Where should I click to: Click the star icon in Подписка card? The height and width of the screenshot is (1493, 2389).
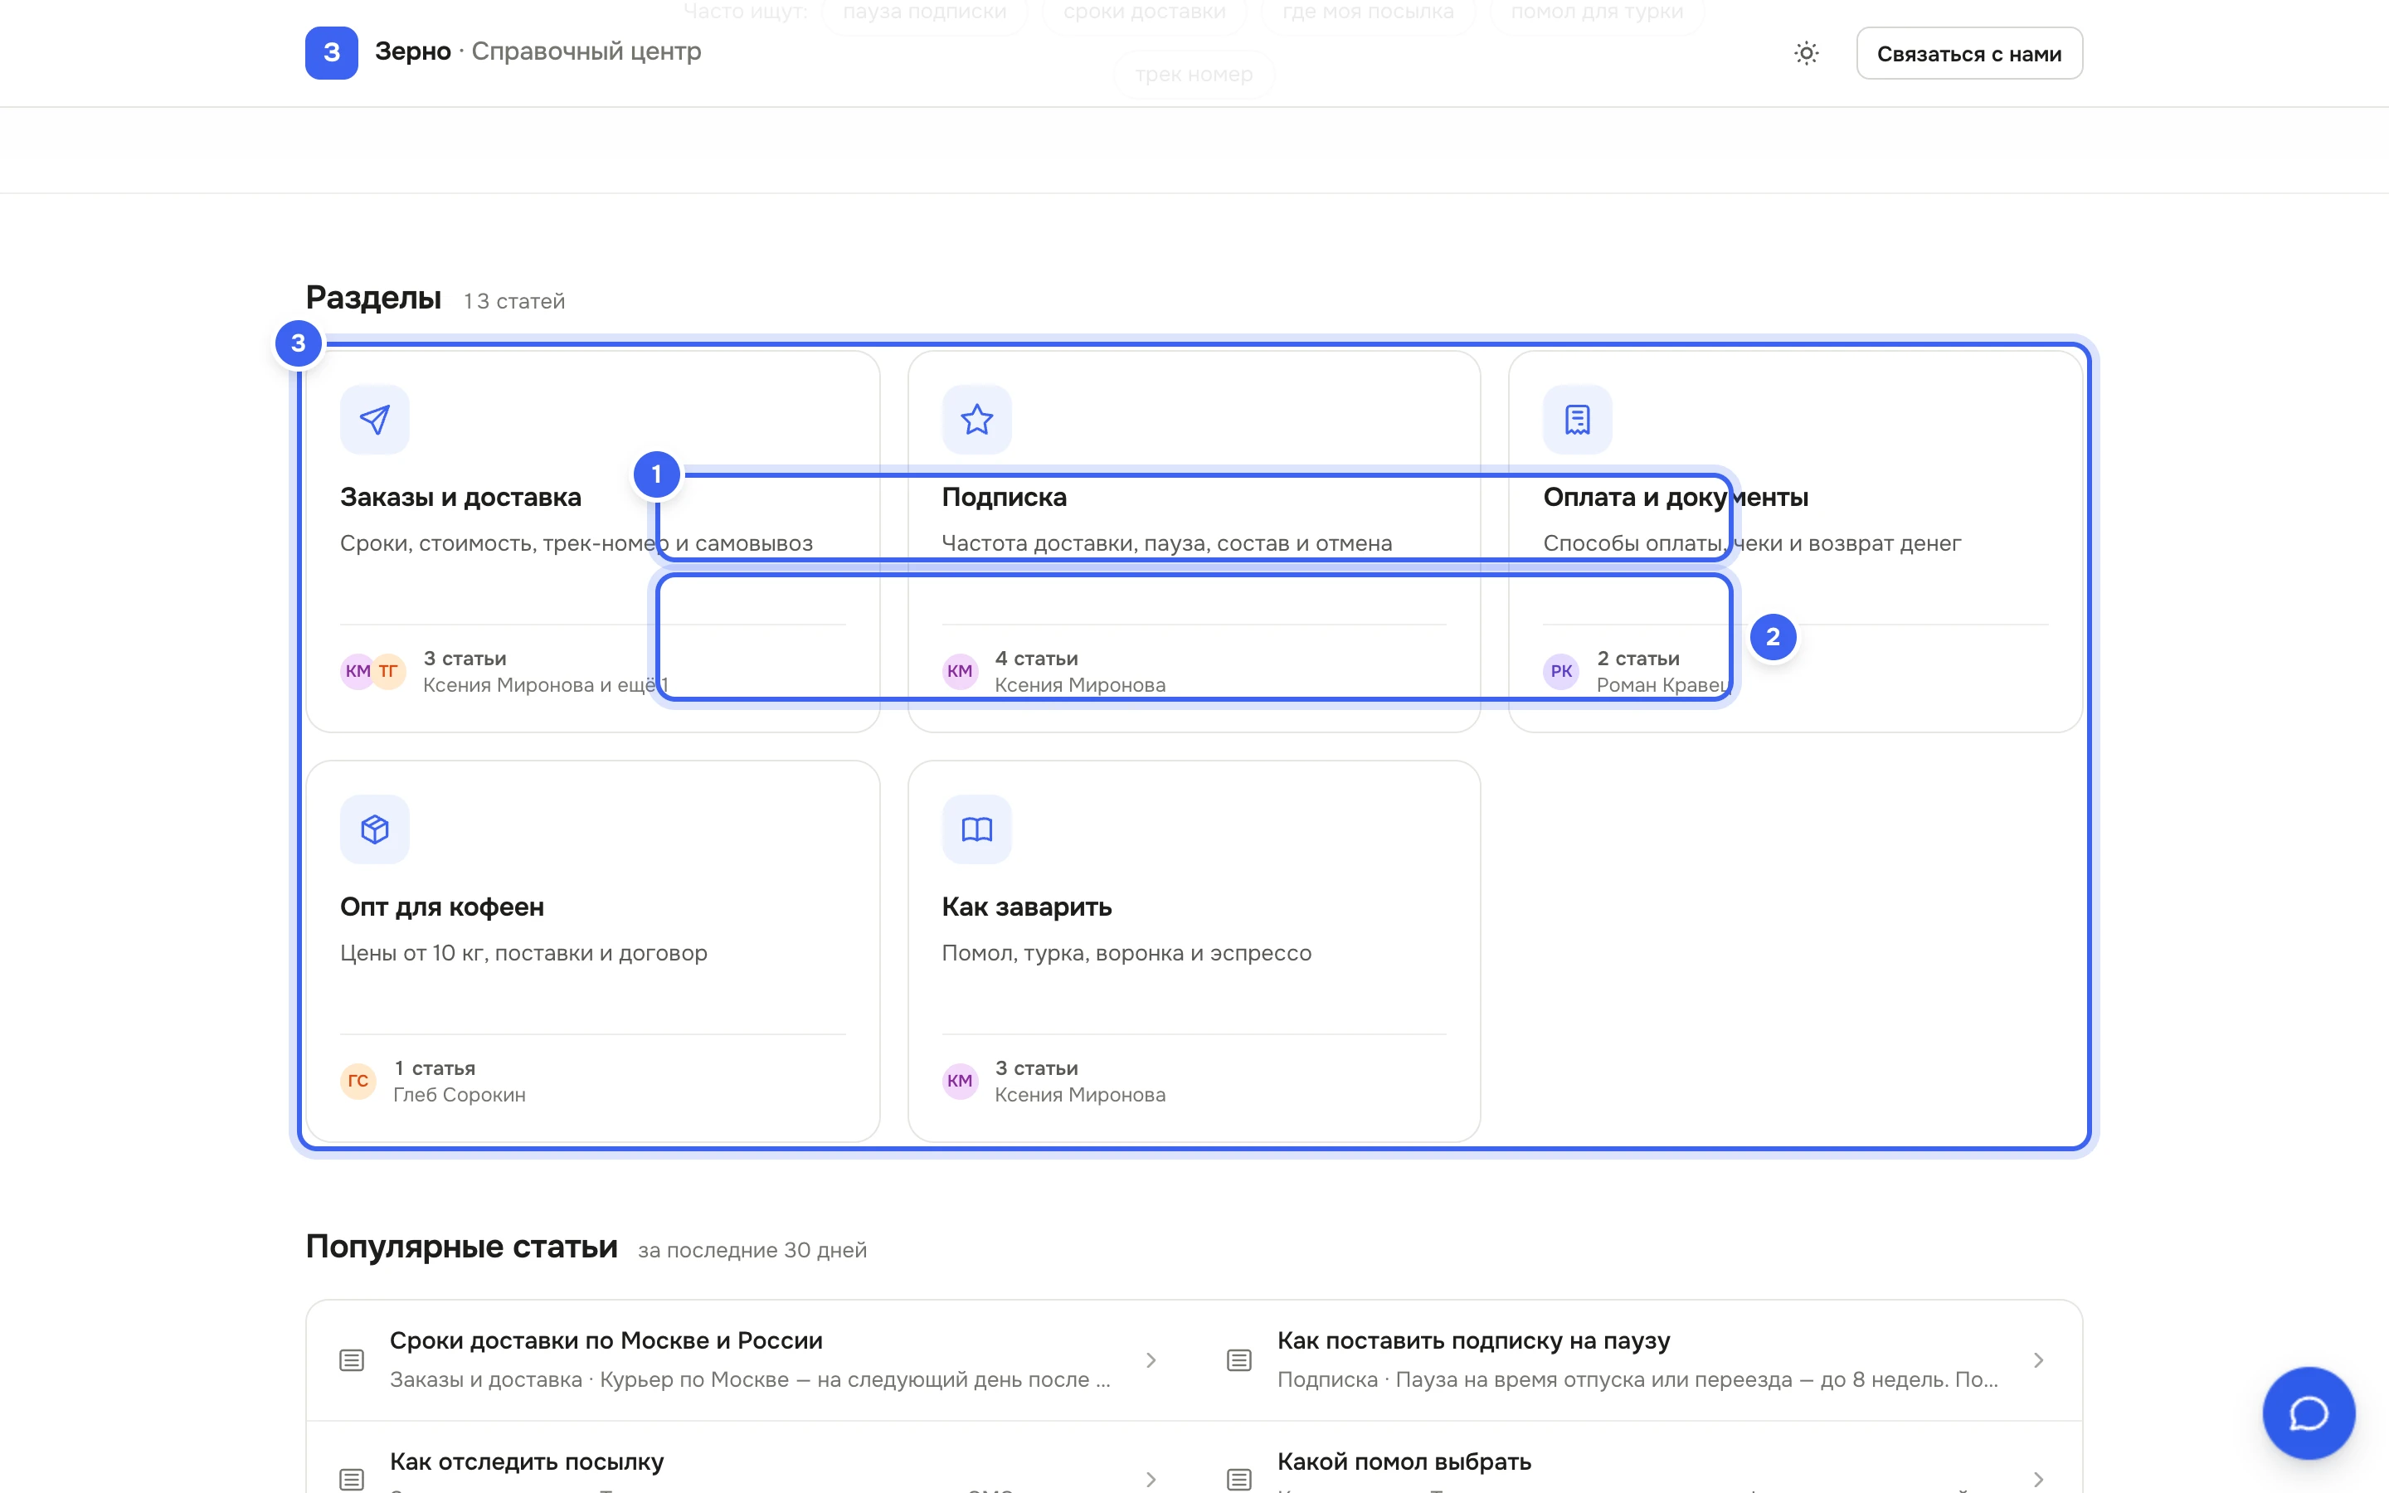976,420
